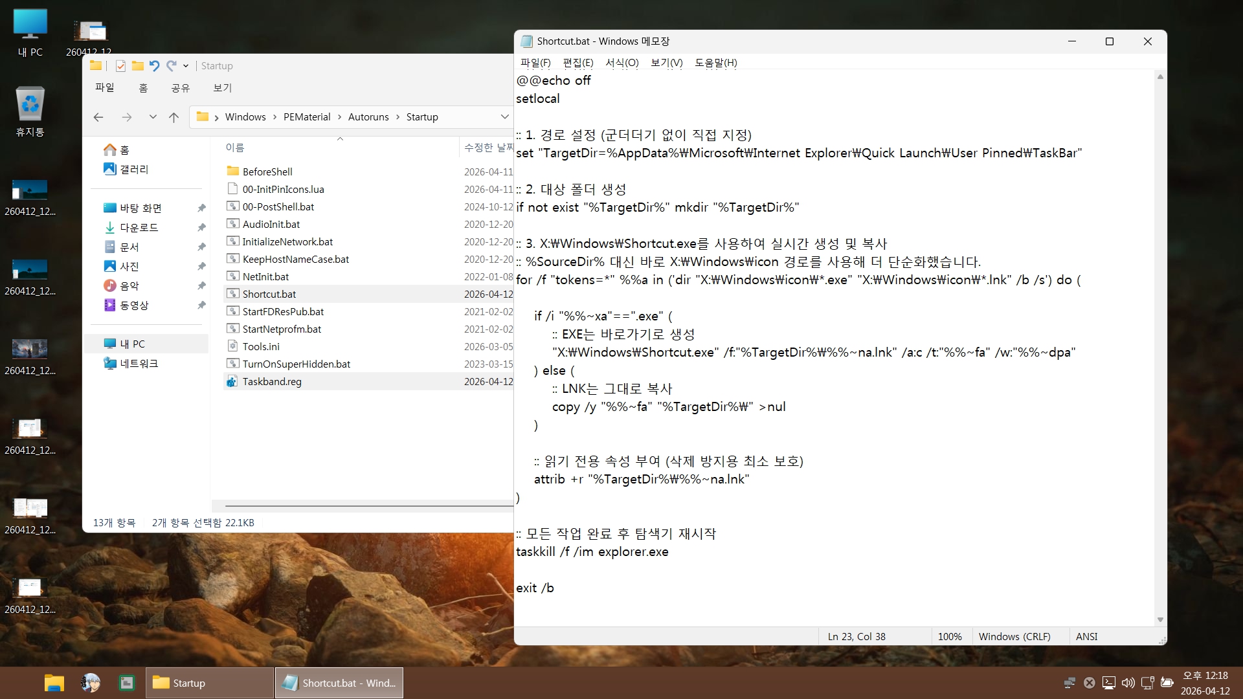Open the Recycle Bin desktop icon
The image size is (1243, 699).
click(x=30, y=111)
